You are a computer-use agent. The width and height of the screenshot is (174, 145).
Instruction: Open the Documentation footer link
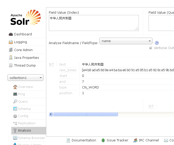[84, 140]
